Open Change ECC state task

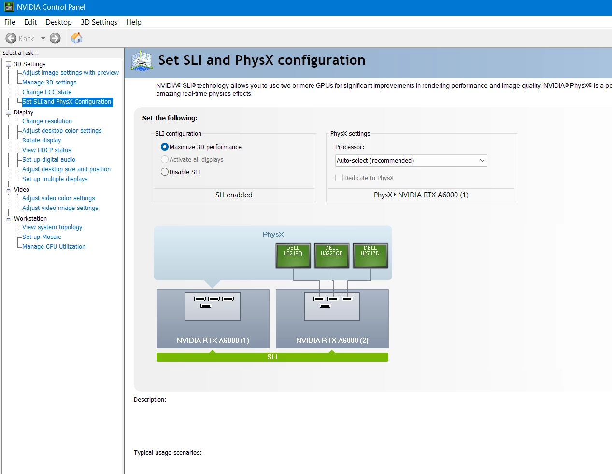coord(47,92)
